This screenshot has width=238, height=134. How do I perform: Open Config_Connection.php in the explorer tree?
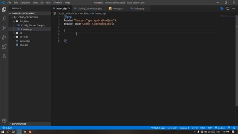tap(30, 25)
